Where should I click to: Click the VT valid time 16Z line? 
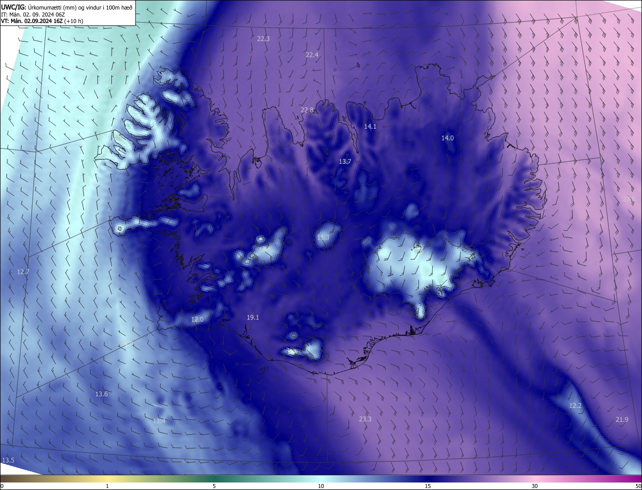[42, 22]
